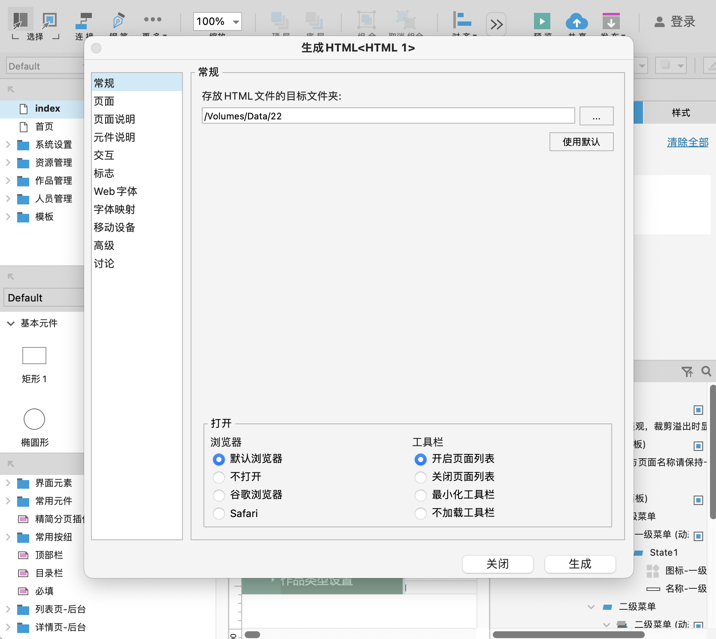The width and height of the screenshot is (716, 639).
Task: Click the cloud Share icon
Action: pos(576,21)
